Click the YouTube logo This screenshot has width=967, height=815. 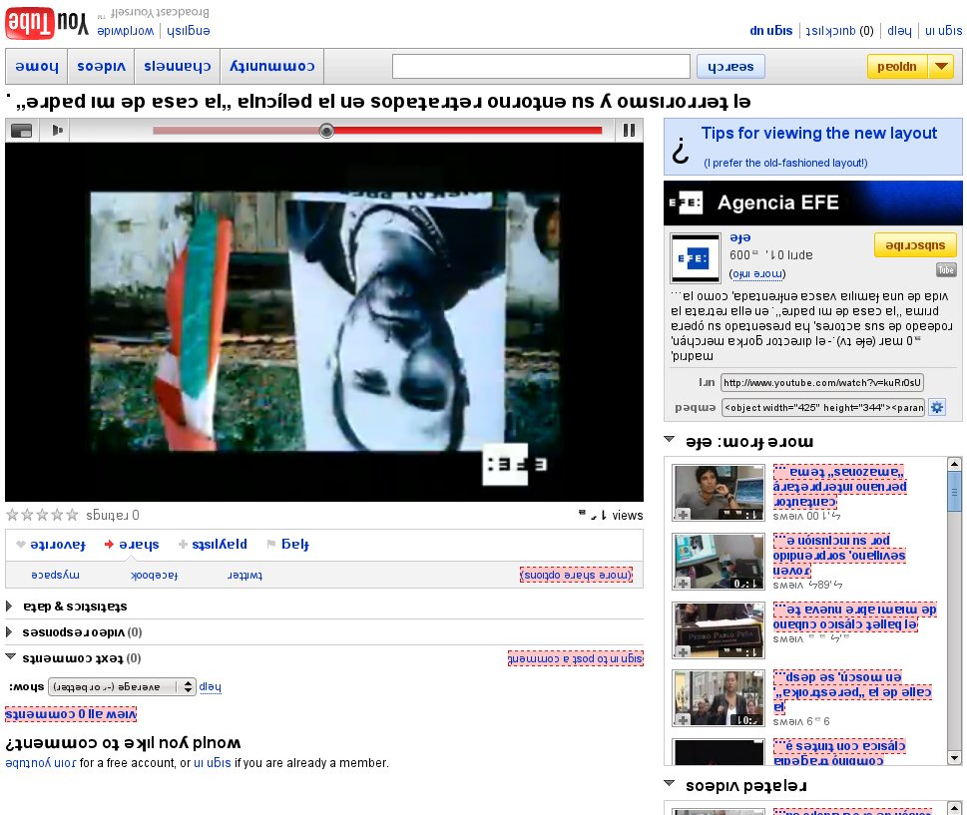pos(47,22)
